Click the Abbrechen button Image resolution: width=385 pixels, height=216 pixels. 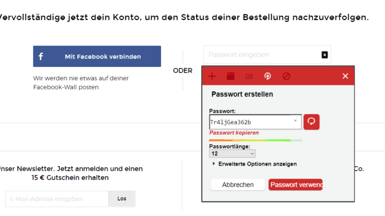pos(238,185)
